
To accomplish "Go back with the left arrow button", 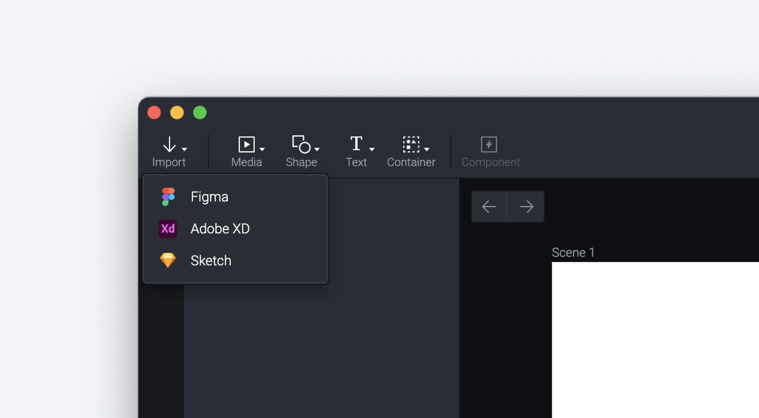I will 489,207.
